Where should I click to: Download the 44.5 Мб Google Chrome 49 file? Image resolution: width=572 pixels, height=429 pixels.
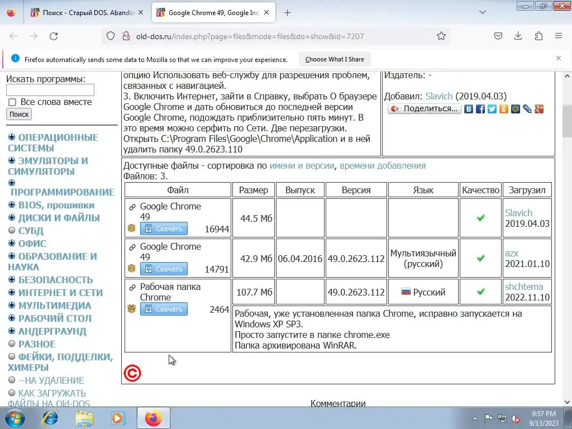164,228
